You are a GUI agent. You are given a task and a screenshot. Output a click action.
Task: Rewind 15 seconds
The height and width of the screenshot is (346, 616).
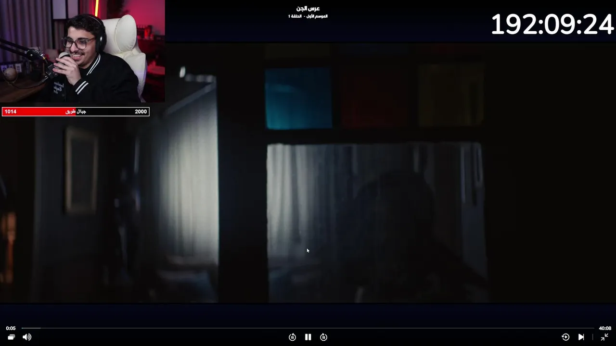tap(292, 337)
